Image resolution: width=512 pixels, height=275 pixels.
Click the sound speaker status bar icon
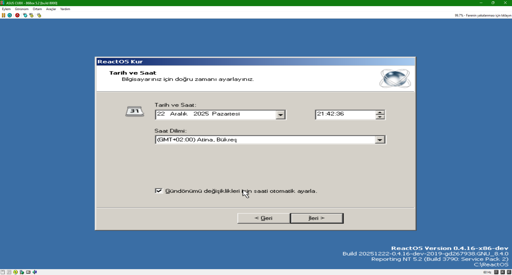[x=35, y=272]
